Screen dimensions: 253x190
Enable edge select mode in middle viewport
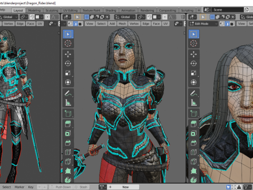[75, 24]
